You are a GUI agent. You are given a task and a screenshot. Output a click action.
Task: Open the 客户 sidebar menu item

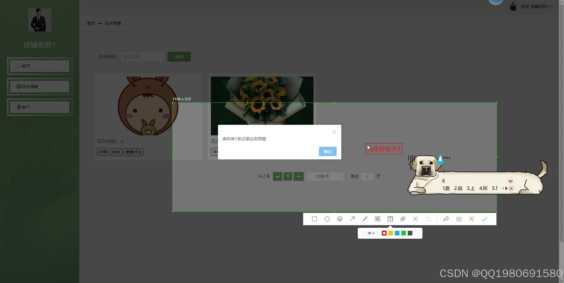(39, 107)
